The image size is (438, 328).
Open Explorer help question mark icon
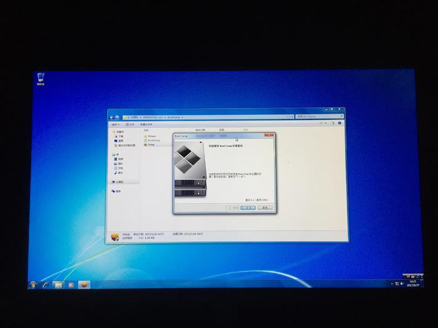(x=340, y=123)
